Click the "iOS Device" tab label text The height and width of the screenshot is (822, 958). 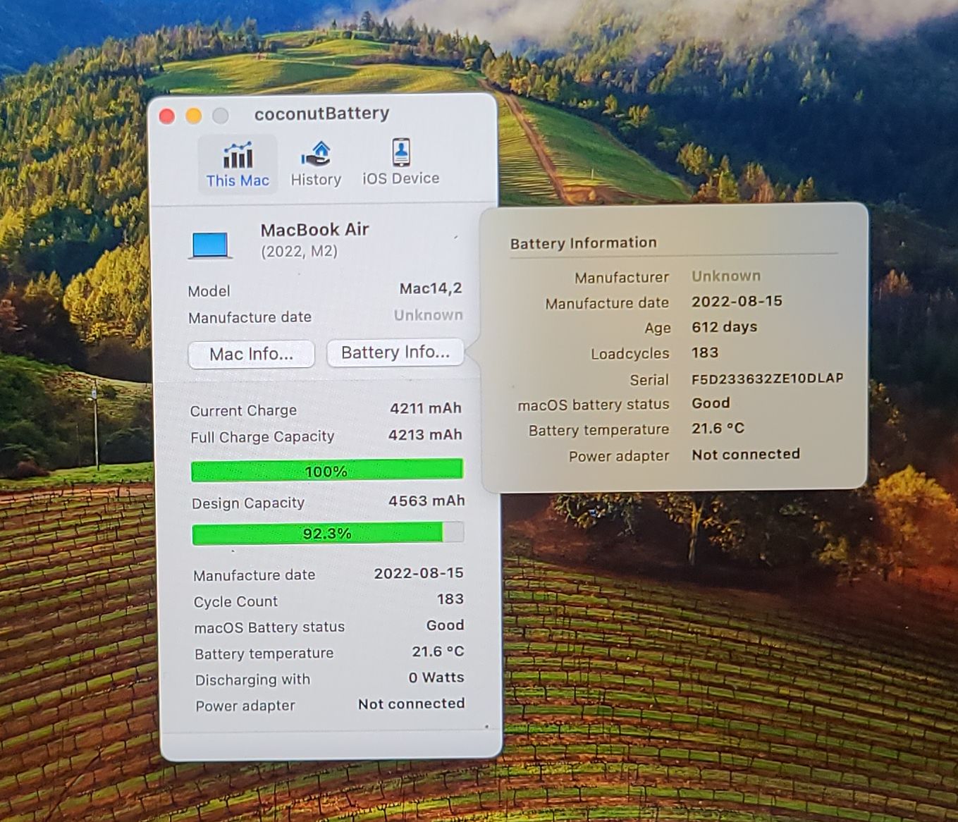pyautogui.click(x=400, y=179)
